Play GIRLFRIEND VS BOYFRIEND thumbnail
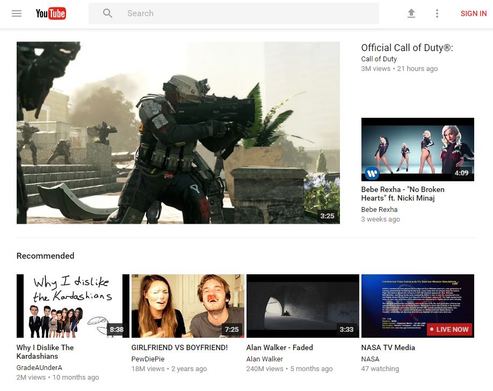The image size is (493, 391). tap(188, 305)
